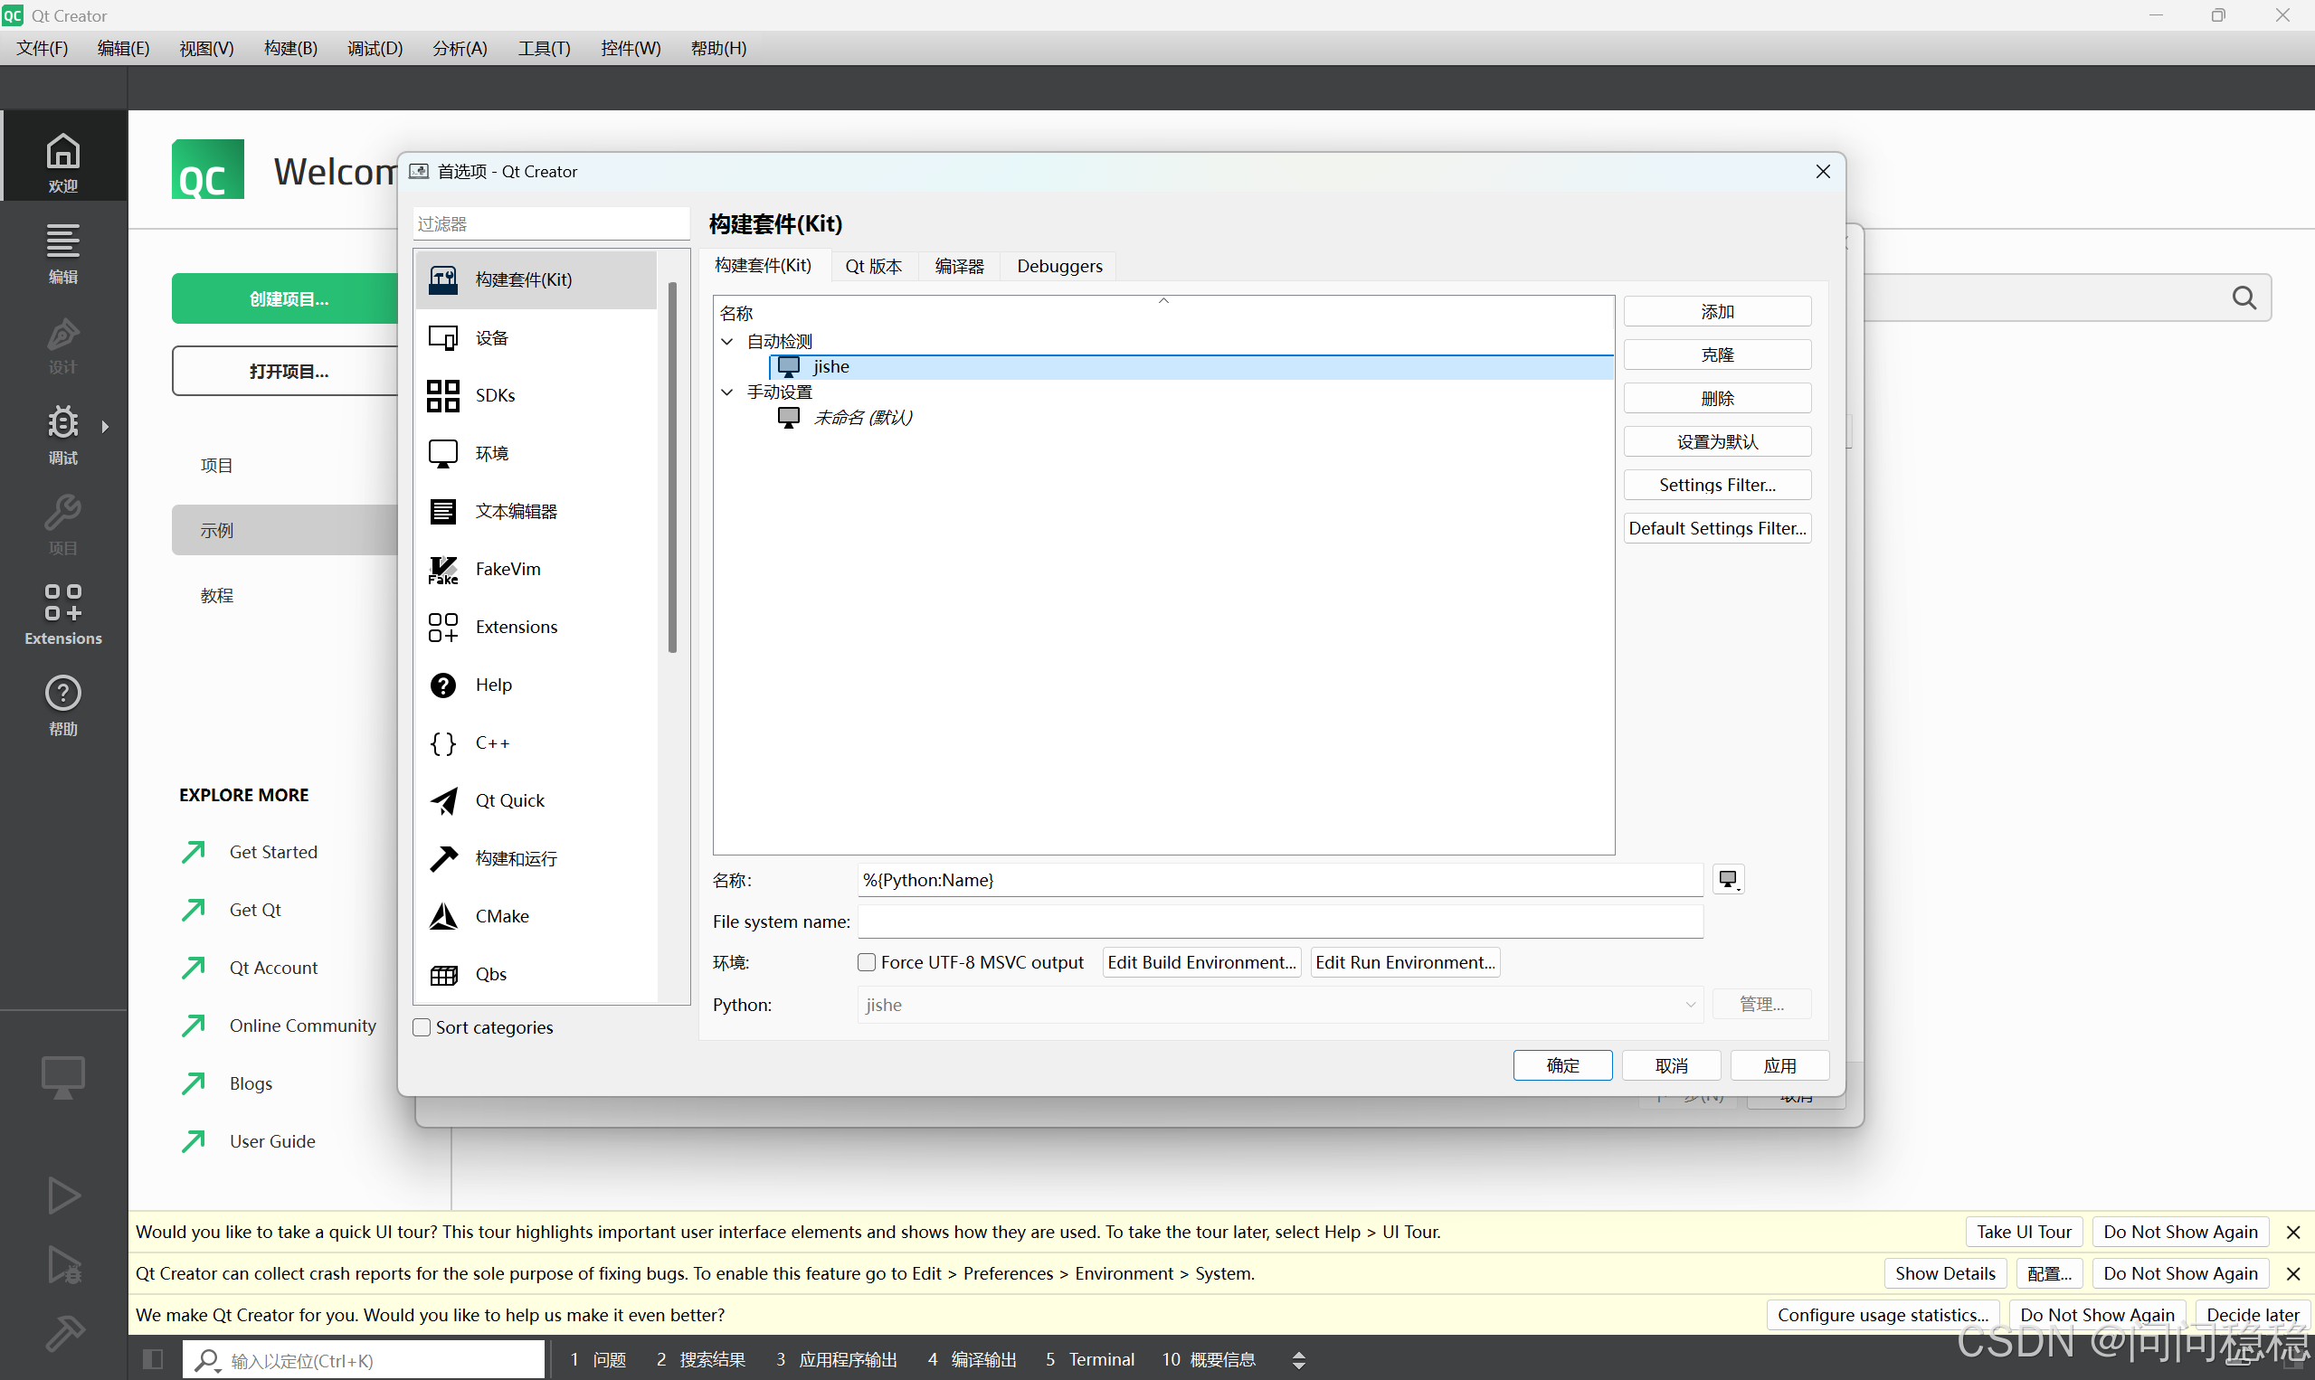Clone the selected kit with 克隆
The height and width of the screenshot is (1380, 2315).
pyautogui.click(x=1717, y=354)
